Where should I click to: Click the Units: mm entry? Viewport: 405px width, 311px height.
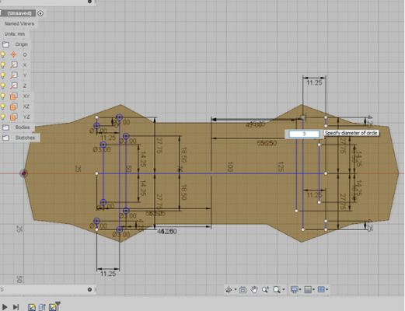[x=15, y=34]
